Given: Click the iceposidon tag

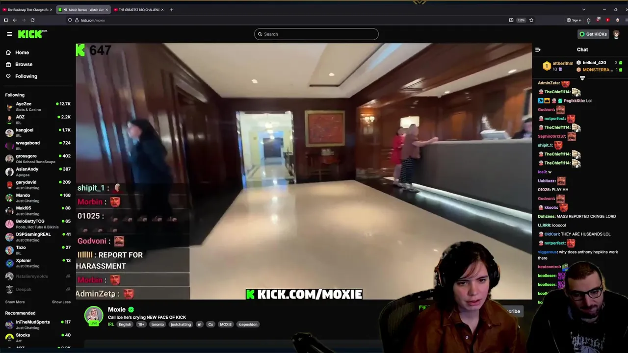Looking at the screenshot, I should click(x=248, y=325).
